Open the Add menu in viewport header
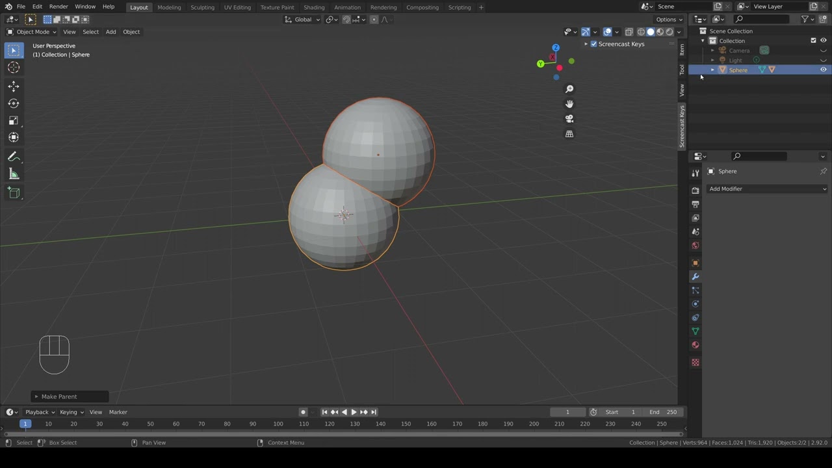This screenshot has height=468, width=832. [111, 32]
